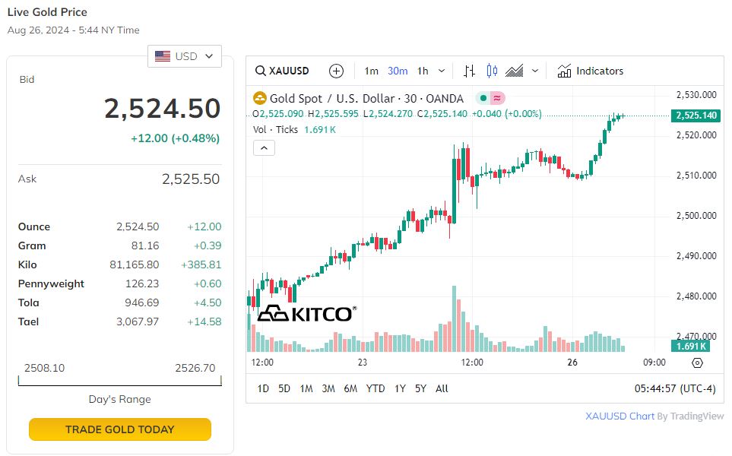Expand the time interval dropdown

tap(442, 71)
